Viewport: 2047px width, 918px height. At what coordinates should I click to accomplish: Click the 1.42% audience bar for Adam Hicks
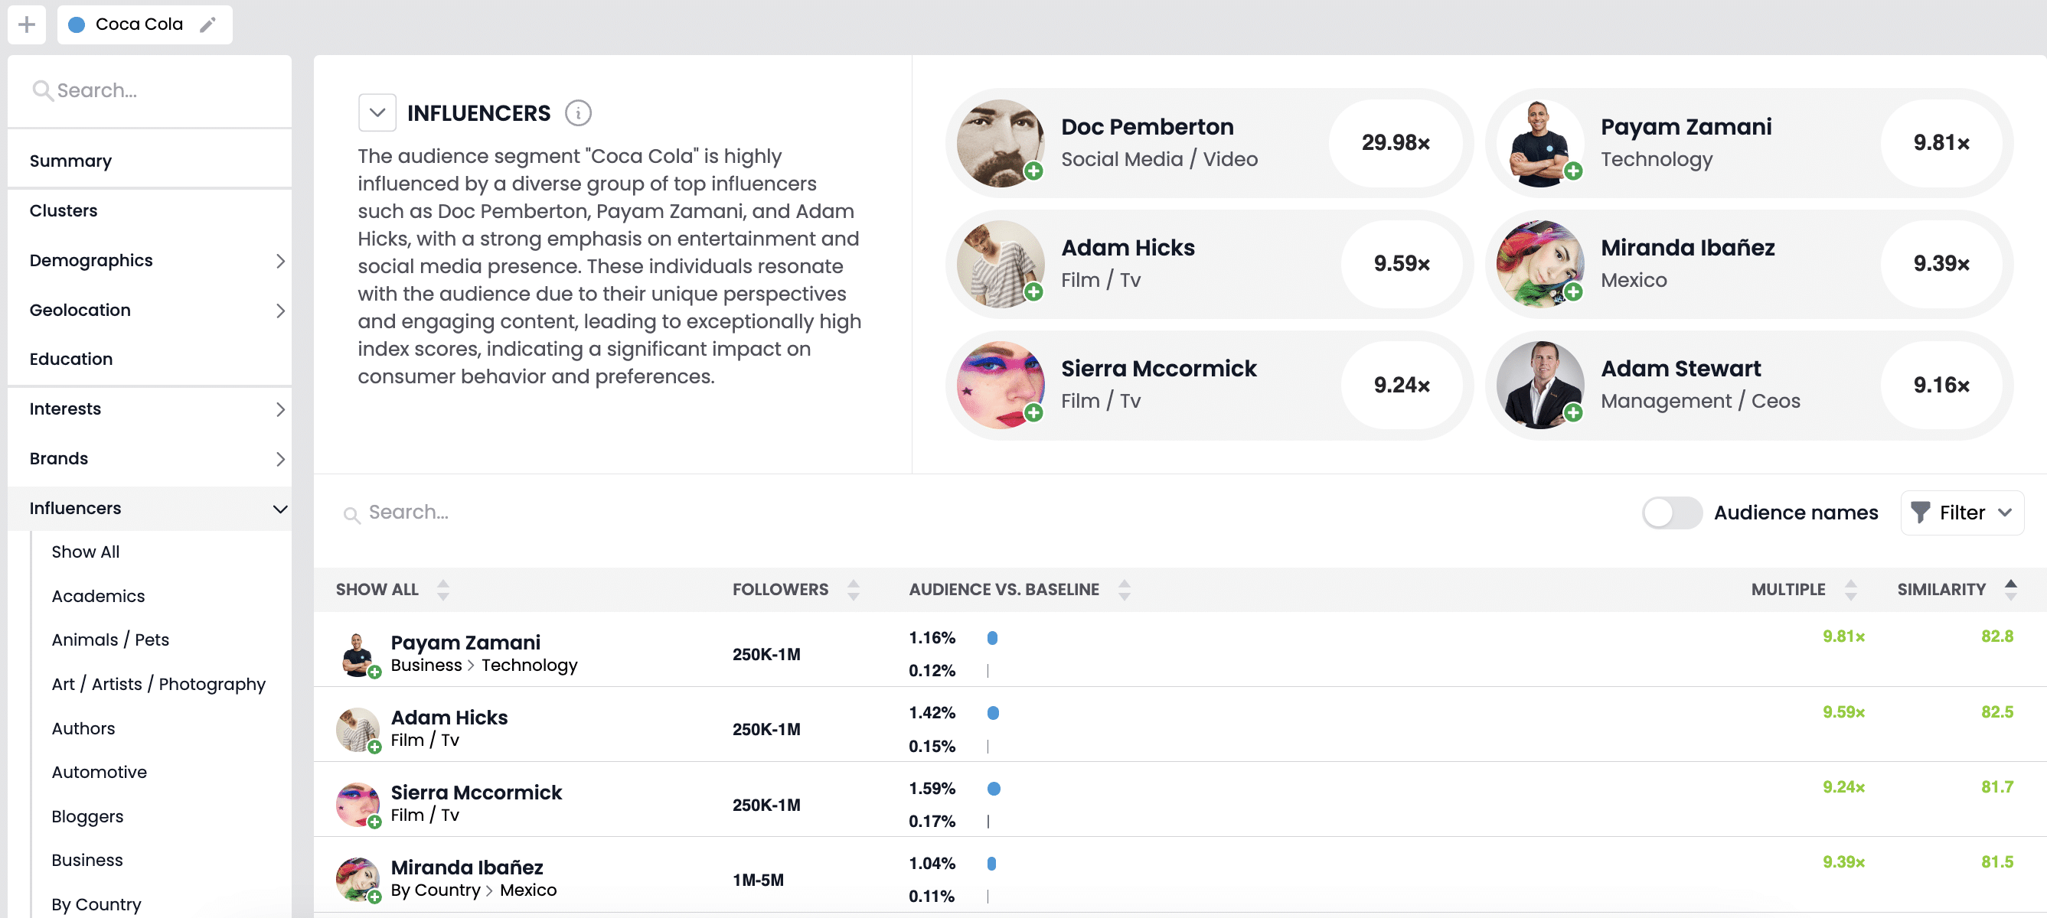[993, 713]
